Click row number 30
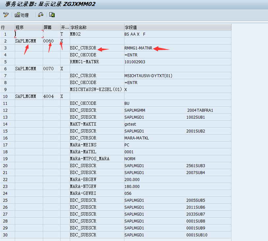This screenshot has width=268, height=241. 5,235
